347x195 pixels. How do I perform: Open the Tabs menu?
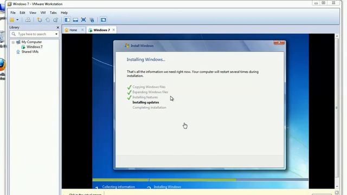(x=53, y=12)
